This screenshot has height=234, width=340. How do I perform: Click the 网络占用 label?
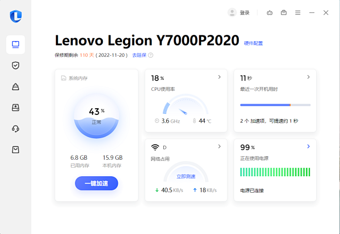pos(160,159)
